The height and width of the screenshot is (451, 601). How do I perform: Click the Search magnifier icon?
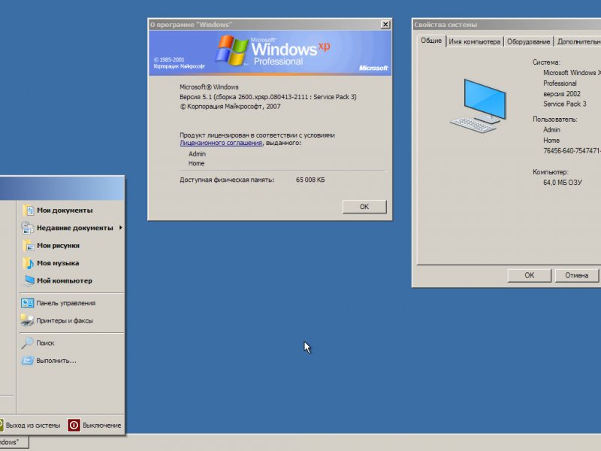(27, 343)
